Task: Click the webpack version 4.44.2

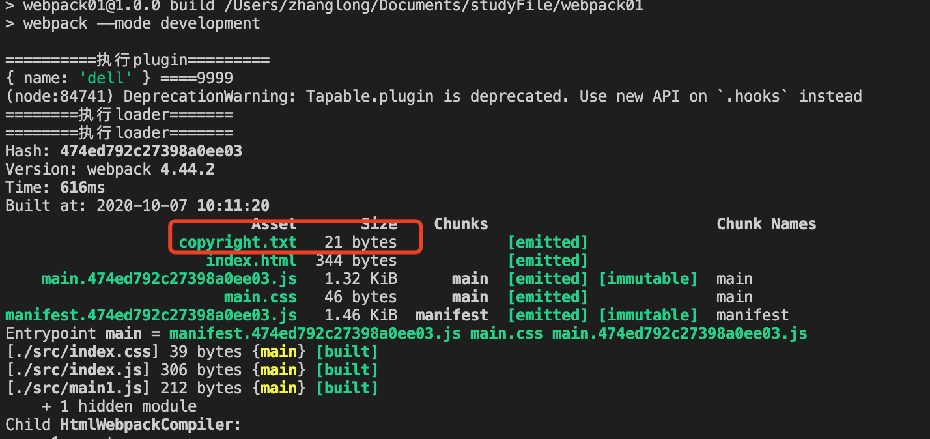Action: click(x=188, y=169)
